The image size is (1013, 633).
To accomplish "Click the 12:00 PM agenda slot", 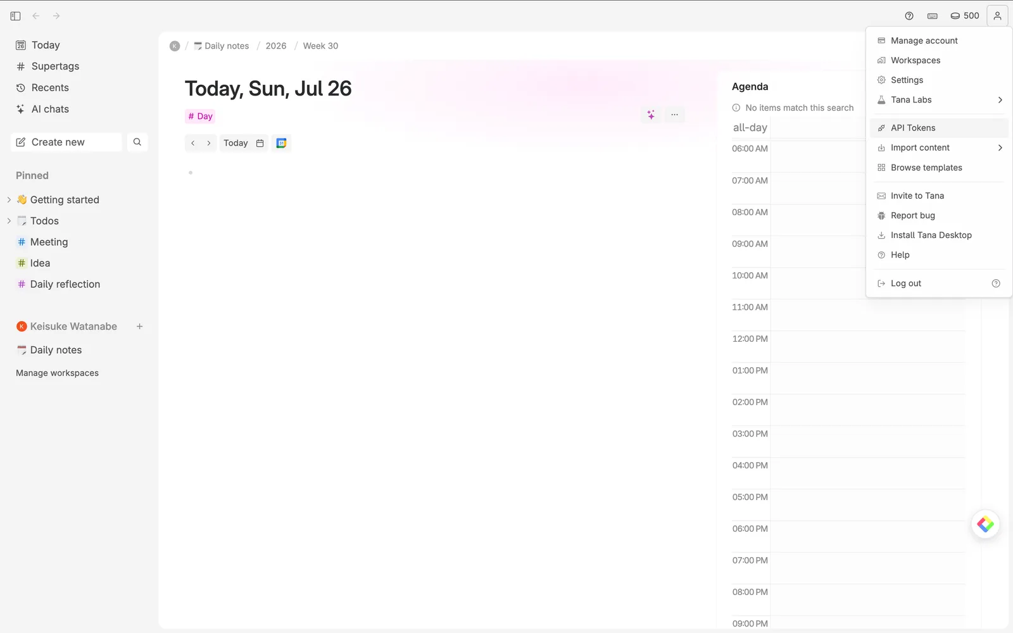I will coord(867,347).
